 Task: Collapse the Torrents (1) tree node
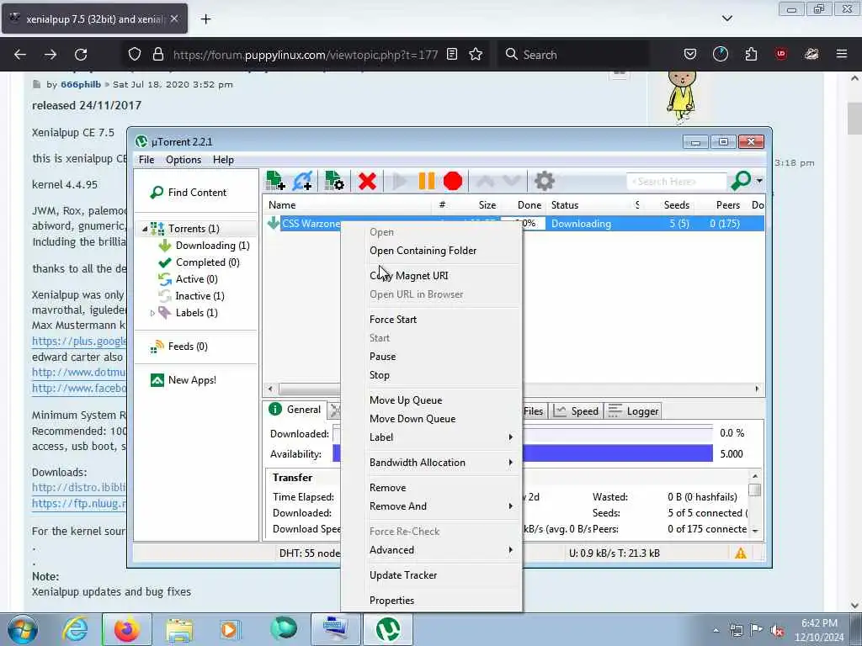click(x=145, y=229)
